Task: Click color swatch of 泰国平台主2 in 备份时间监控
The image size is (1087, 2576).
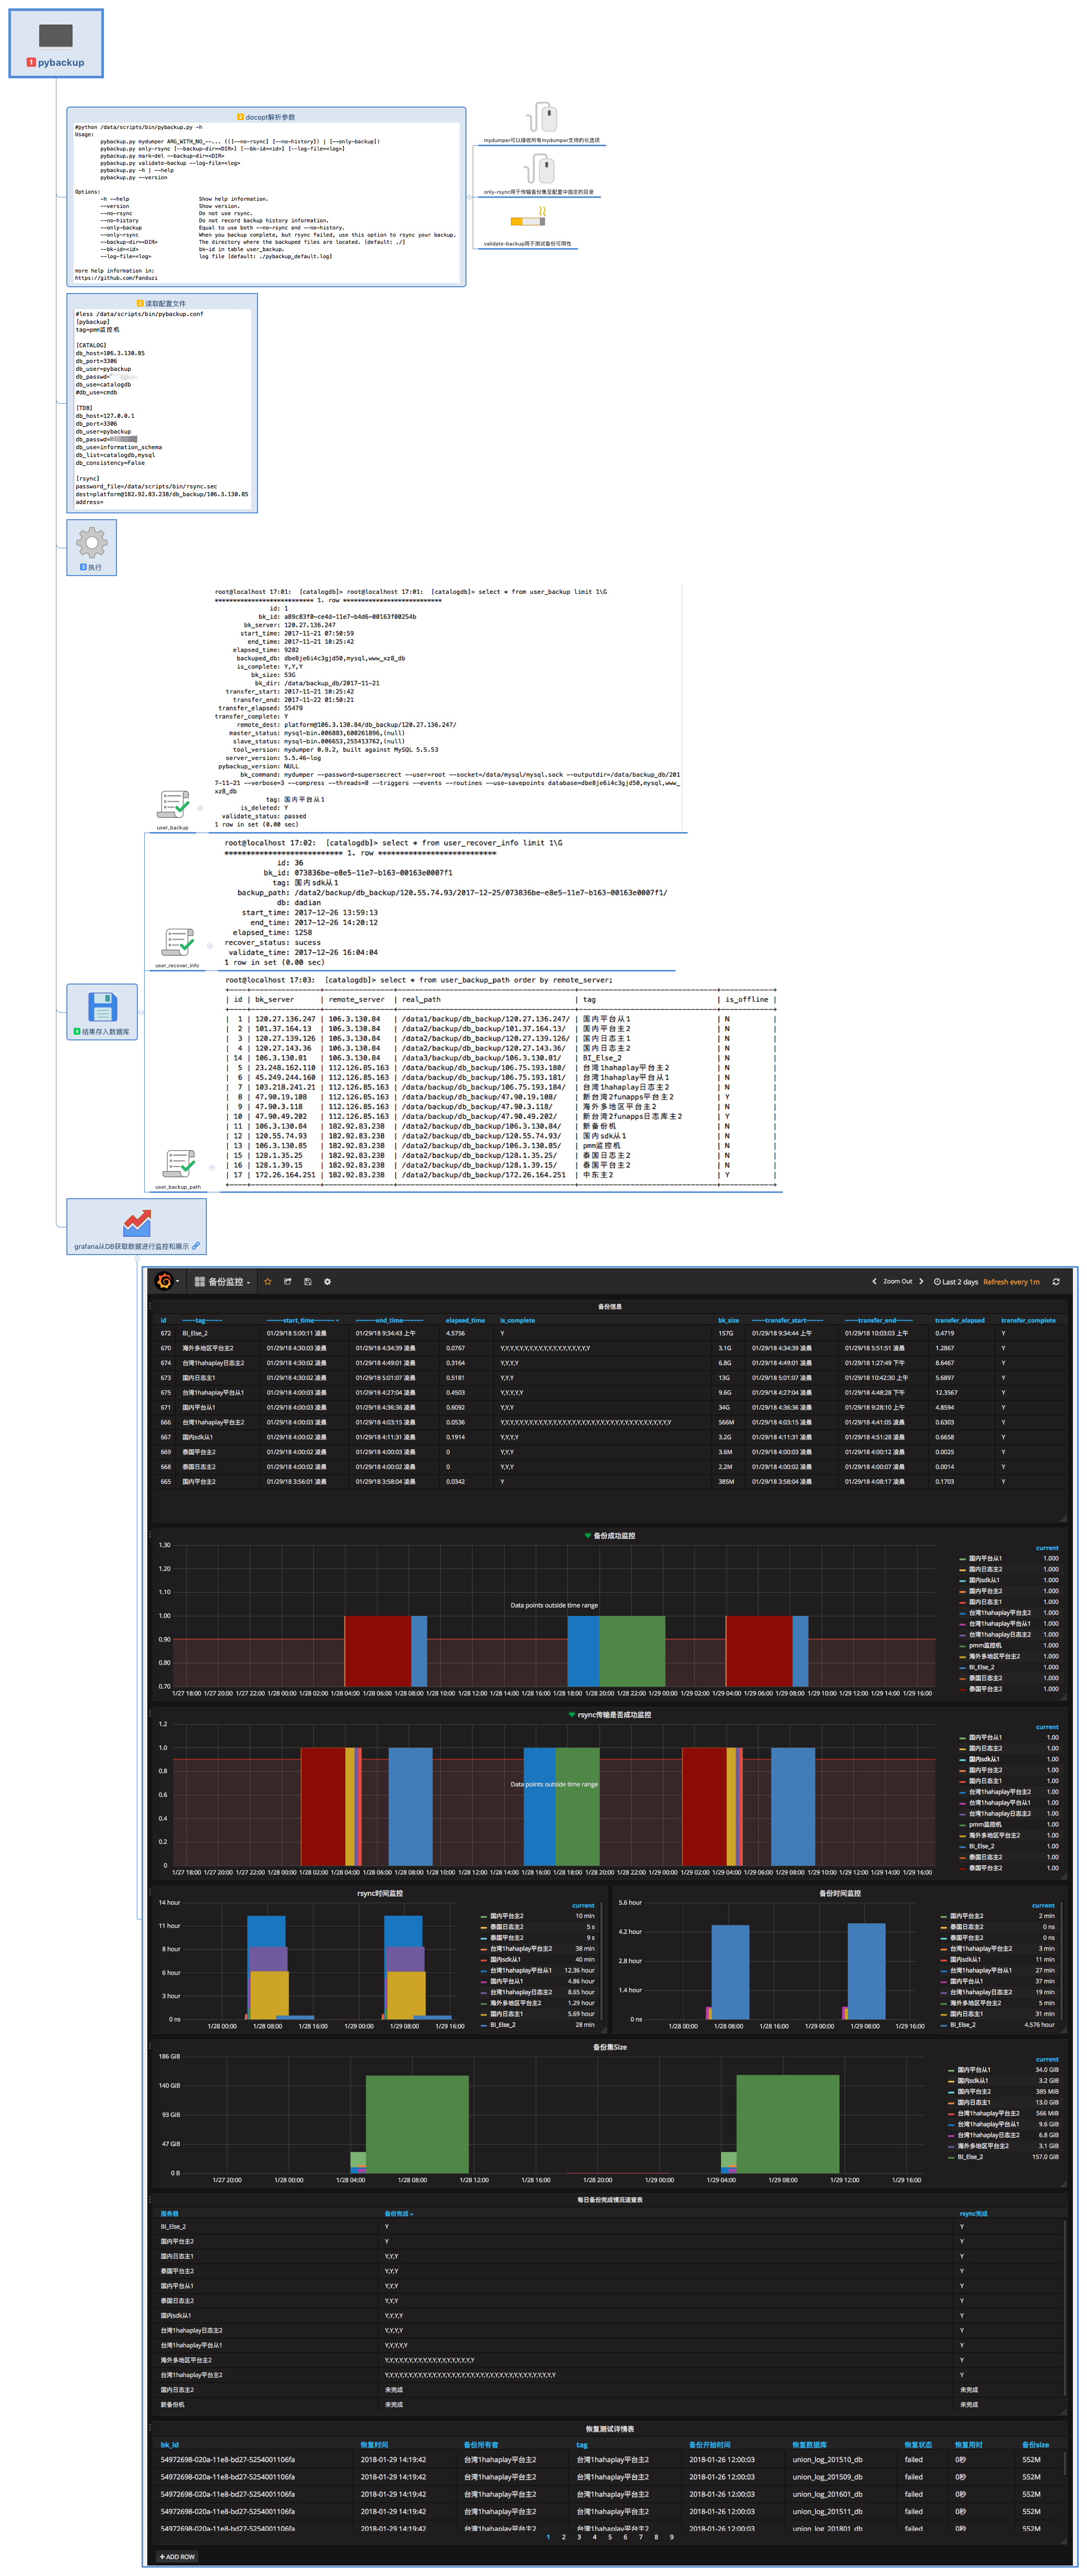Action: [x=944, y=1937]
